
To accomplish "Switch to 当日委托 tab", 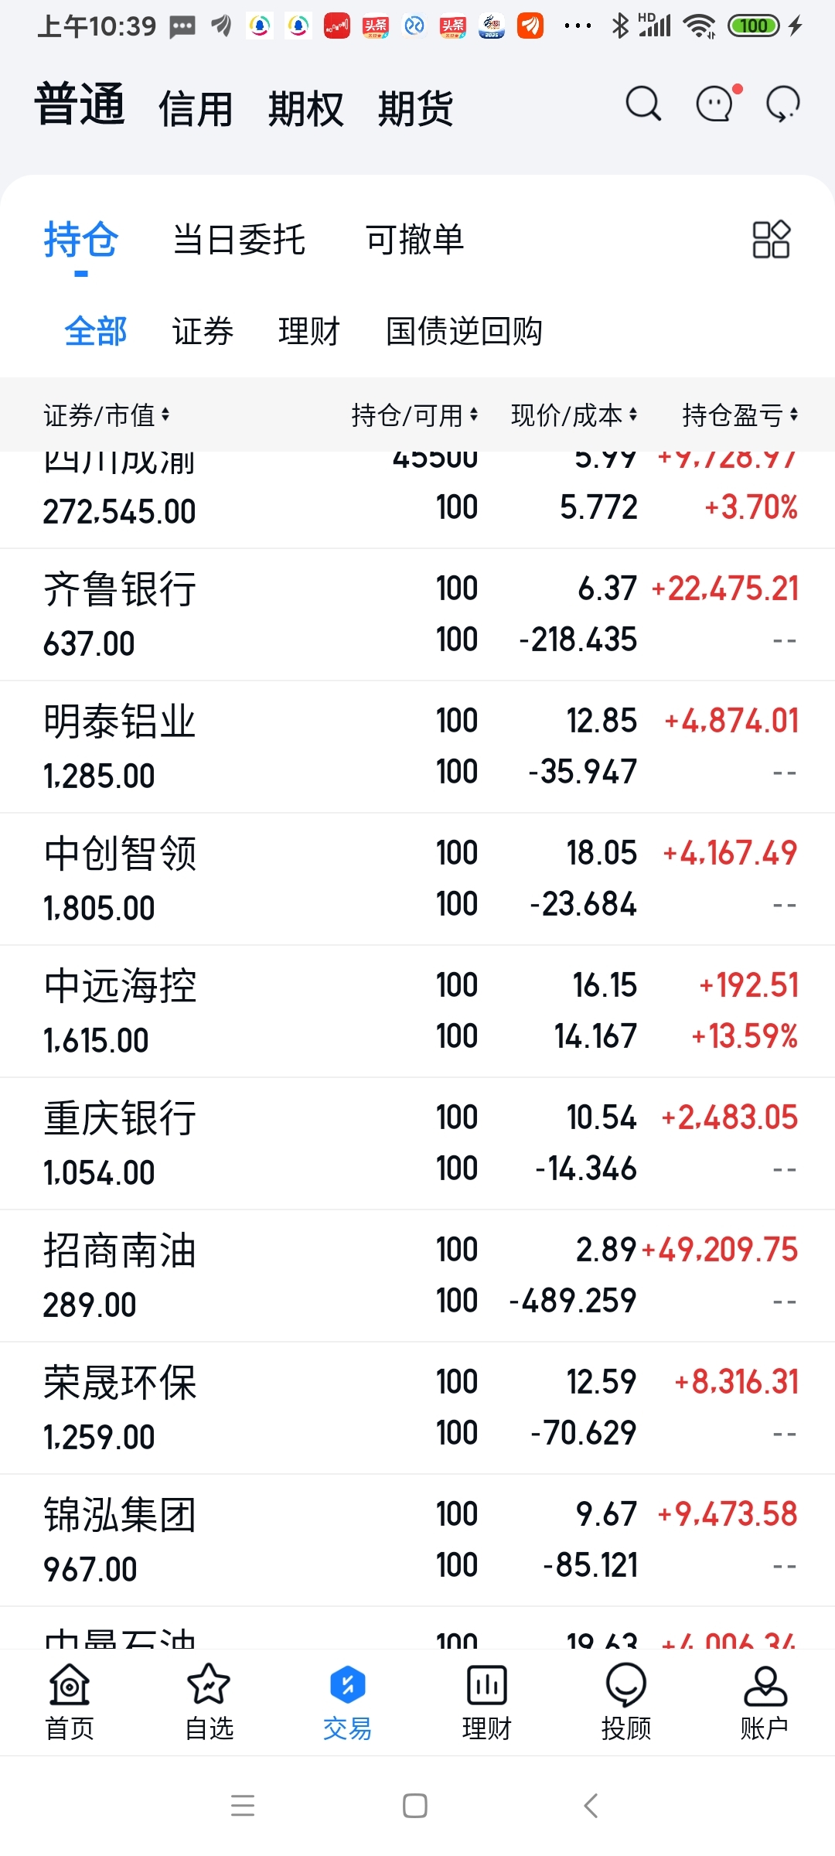I will click(x=239, y=239).
